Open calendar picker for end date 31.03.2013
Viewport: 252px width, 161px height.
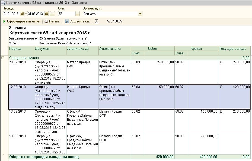47,14
